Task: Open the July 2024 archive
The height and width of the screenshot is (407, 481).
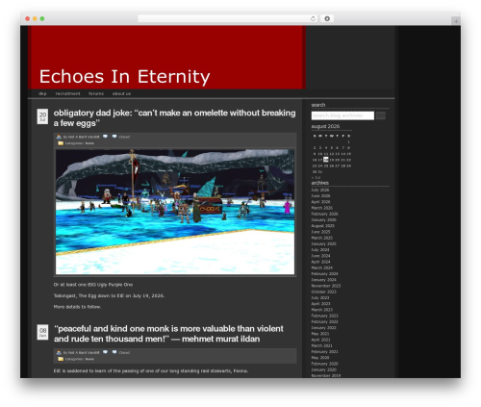Action: coord(320,250)
